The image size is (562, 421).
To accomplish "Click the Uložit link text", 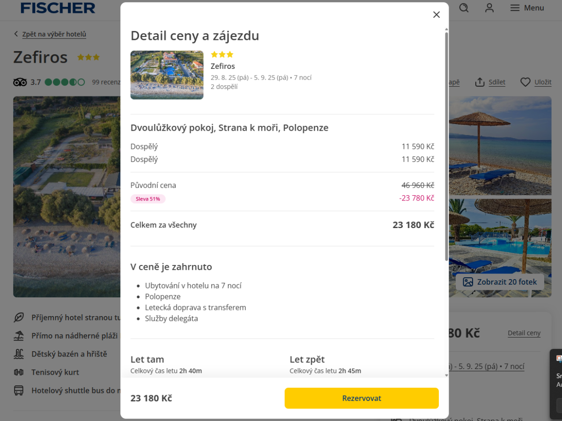I will pyautogui.click(x=543, y=82).
